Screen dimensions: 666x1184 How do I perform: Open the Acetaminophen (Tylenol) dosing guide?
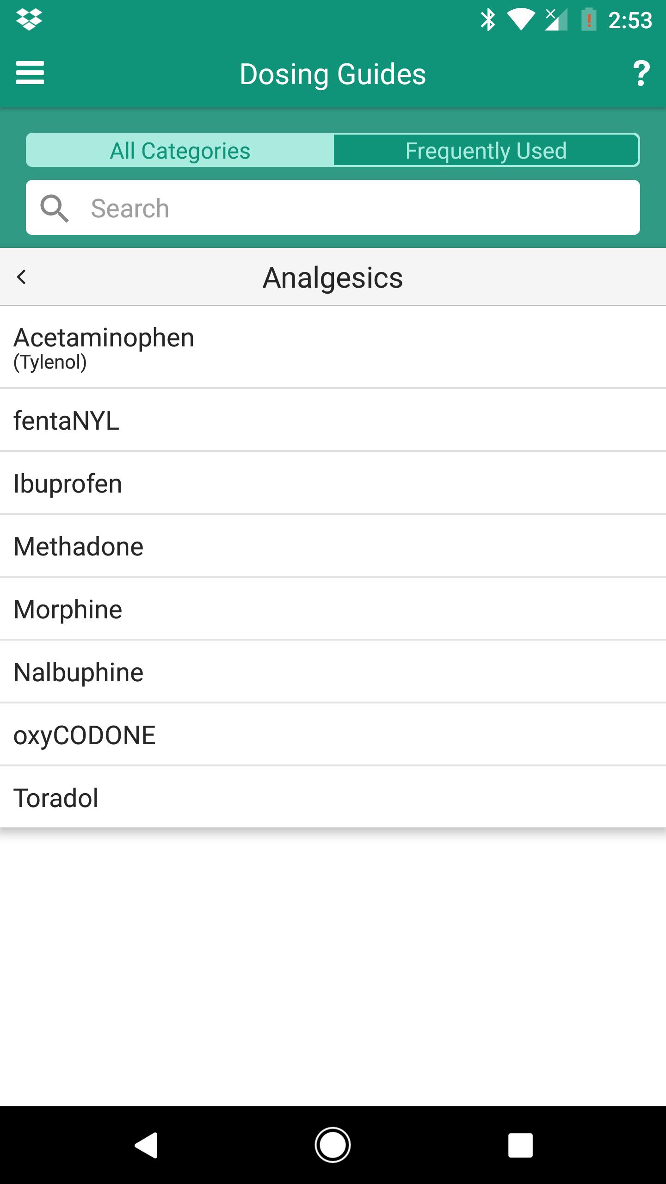(x=333, y=347)
